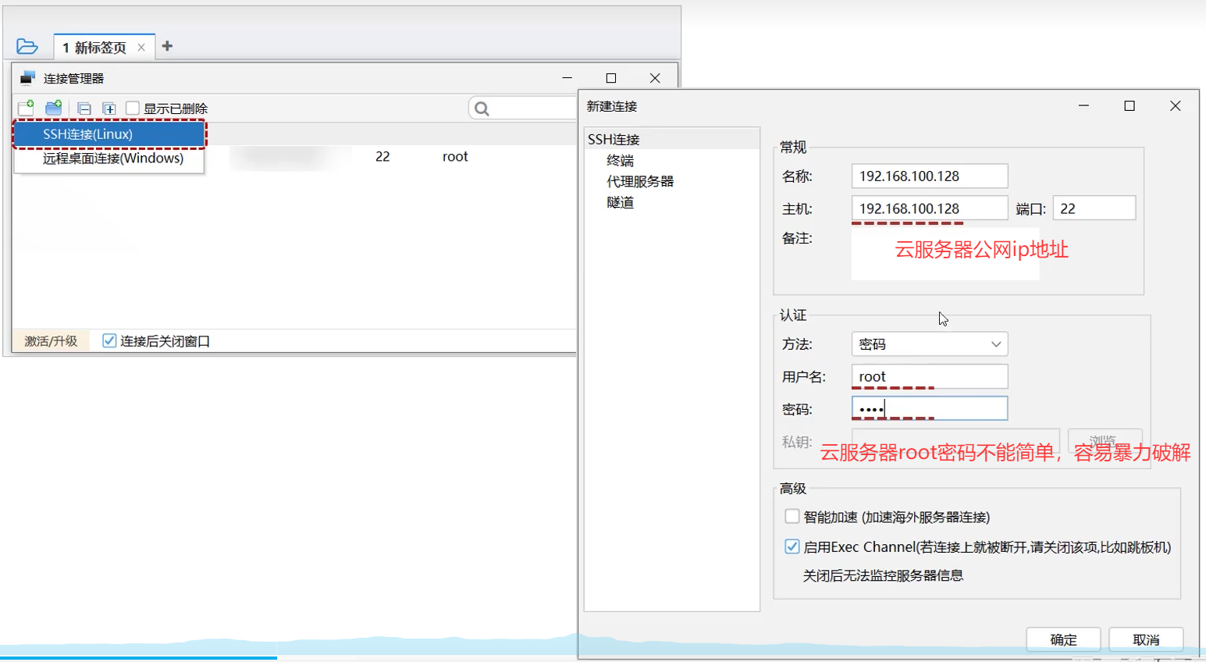Enable the 显示已删除 checkbox

click(x=133, y=108)
